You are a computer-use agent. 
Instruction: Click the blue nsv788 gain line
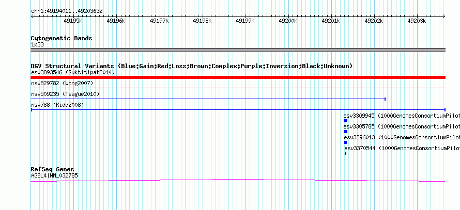click(x=238, y=110)
